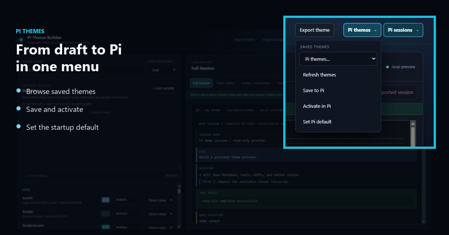Click the Pi Theme Builder logo icon

21,40
